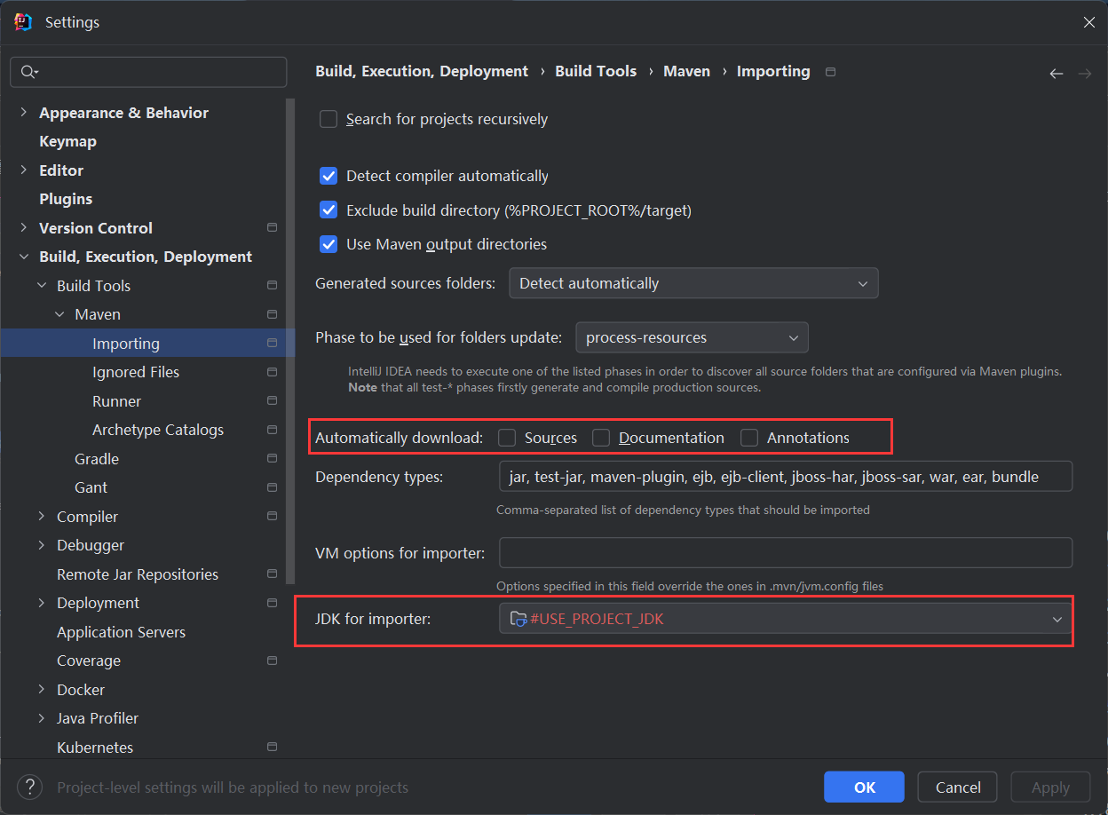The height and width of the screenshot is (815, 1108).
Task: Click Build, Execution, Deployment breadcrumb
Action: pos(422,71)
